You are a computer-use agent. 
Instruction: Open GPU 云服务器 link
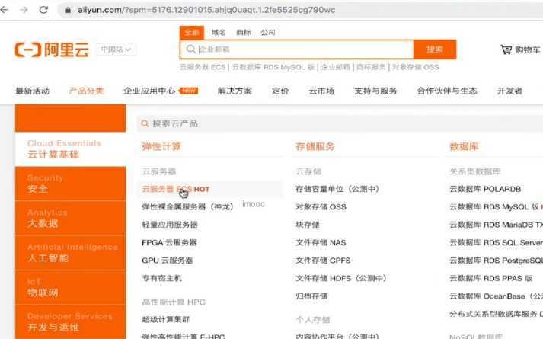coord(168,261)
